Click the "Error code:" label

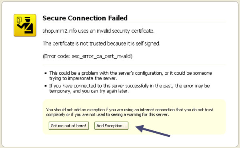(x=57, y=56)
